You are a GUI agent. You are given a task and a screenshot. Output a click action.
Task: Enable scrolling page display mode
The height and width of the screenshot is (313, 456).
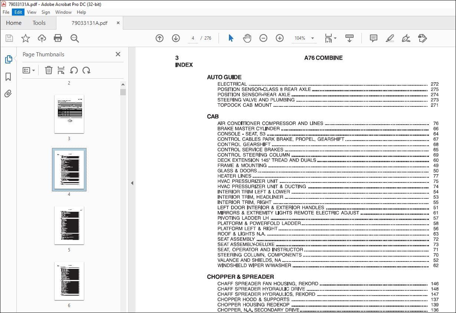349,38
